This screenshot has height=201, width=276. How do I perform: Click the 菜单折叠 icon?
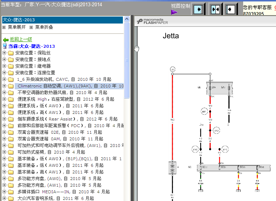coord(31,27)
